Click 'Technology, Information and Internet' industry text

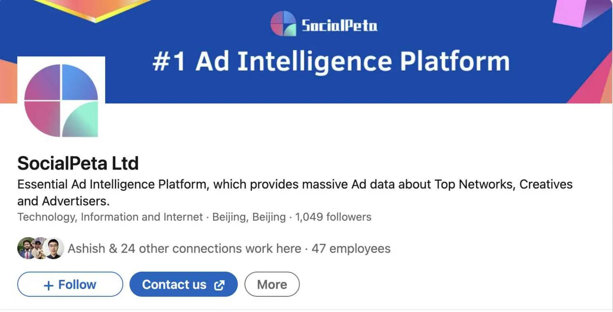coord(110,217)
